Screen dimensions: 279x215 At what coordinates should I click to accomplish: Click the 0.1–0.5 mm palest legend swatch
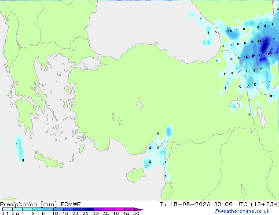(7, 209)
